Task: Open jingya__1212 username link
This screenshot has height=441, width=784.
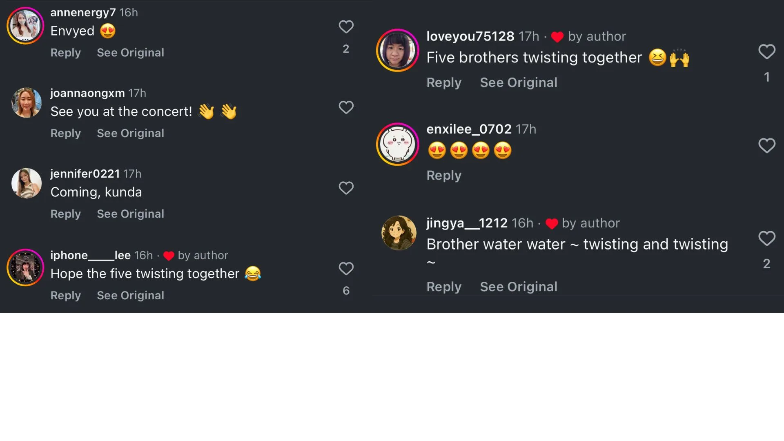Action: 467,223
